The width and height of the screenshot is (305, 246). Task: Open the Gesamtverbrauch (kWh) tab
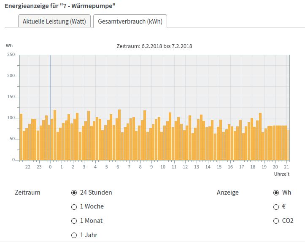130,21
